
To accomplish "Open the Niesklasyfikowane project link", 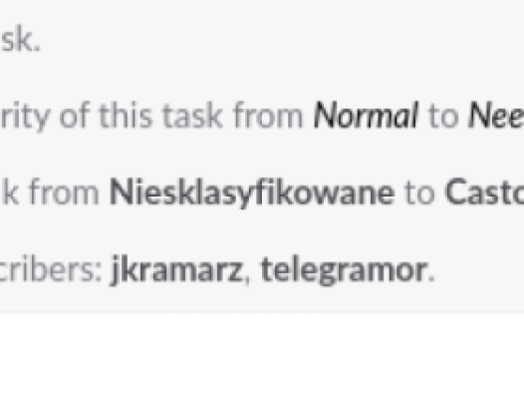I will point(252,193).
